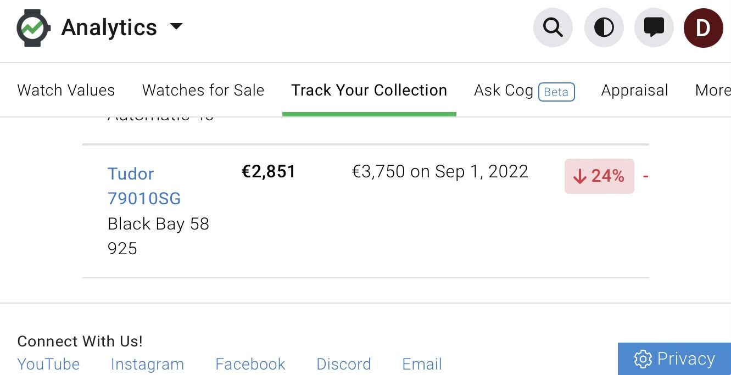Open the Instagram link
Viewport: 731px width, 375px height.
(x=147, y=364)
